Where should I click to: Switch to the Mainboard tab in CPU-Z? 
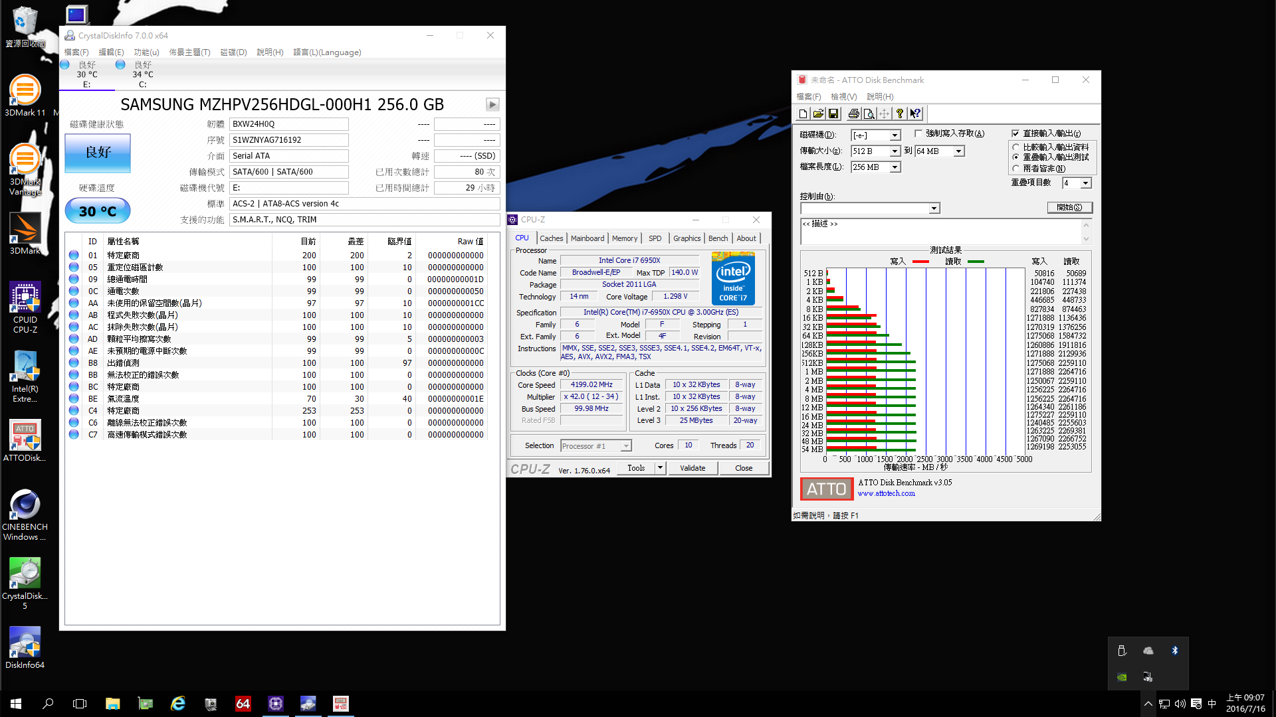[587, 238]
